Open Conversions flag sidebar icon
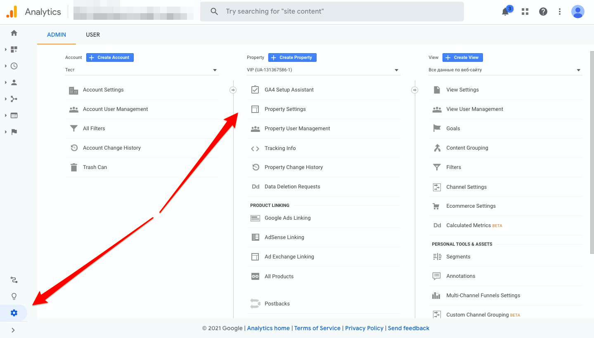Image resolution: width=594 pixels, height=338 pixels. coord(14,132)
